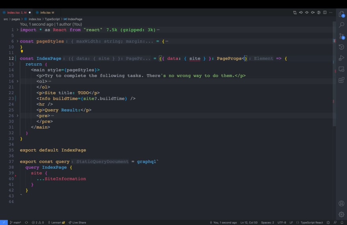Click the remote window indicator in status bar
The width and height of the screenshot is (347, 225).
coord(4,222)
